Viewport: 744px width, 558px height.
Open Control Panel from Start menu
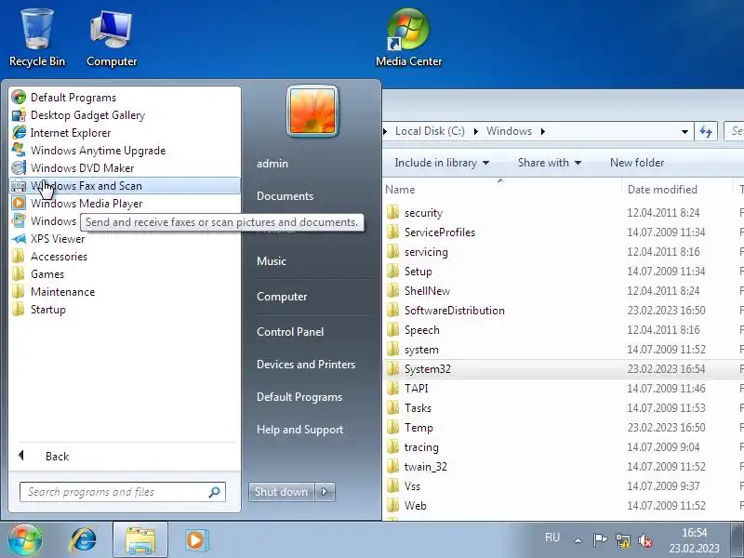(x=290, y=332)
